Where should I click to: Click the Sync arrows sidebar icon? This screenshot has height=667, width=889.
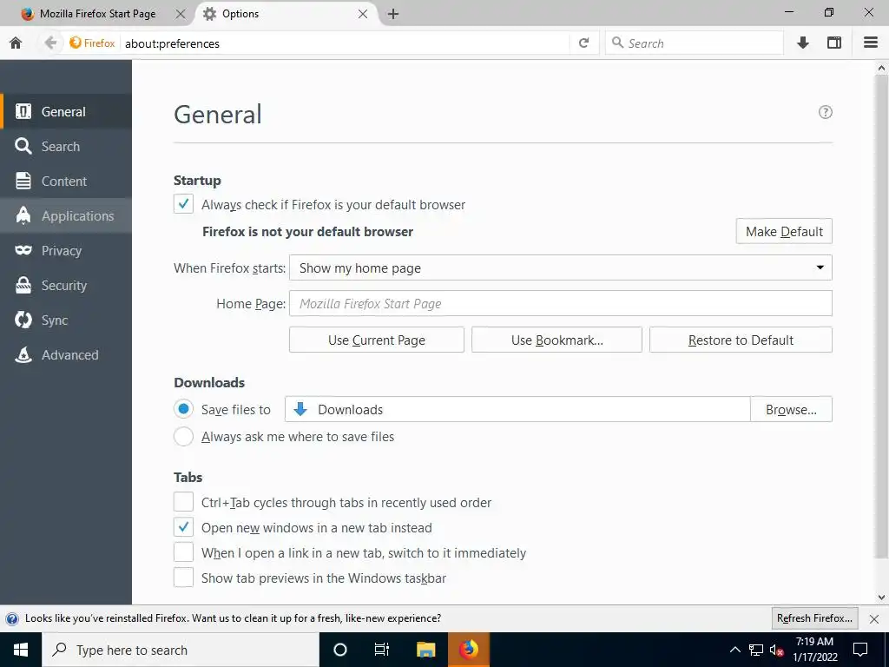(23, 320)
